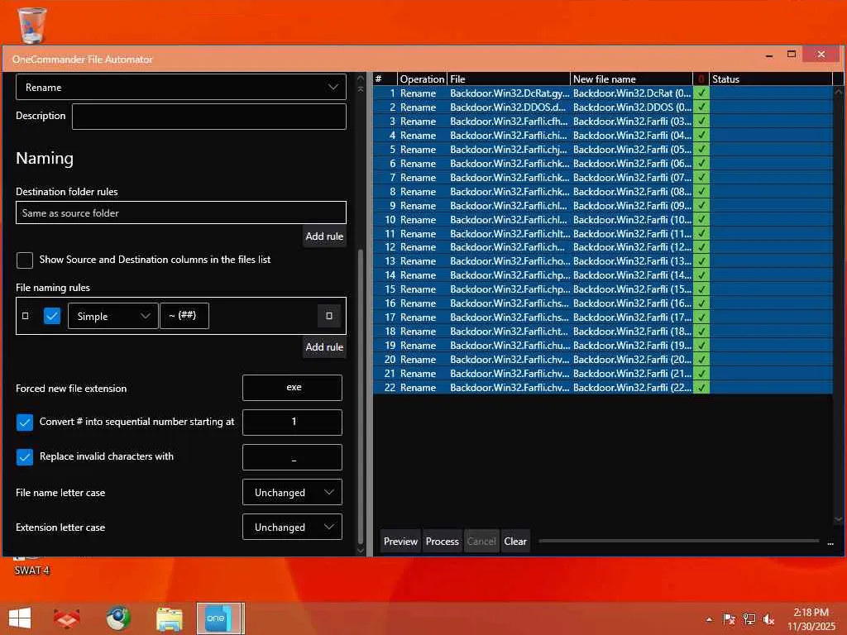Click the up arrow of file list scrollbar
This screenshot has height=635, width=847.
pos(839,93)
